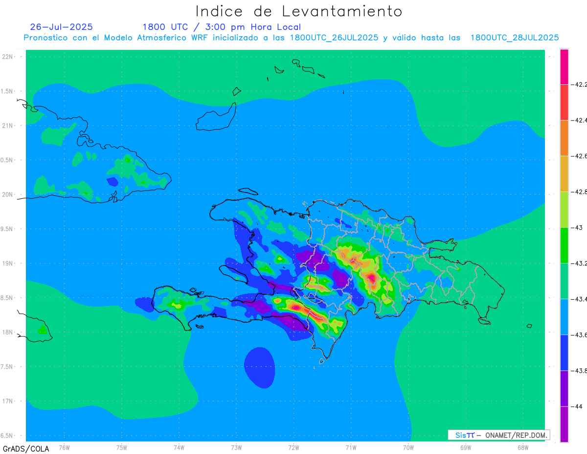
Task: Click the legend value "-43.4"
Action: (x=579, y=299)
